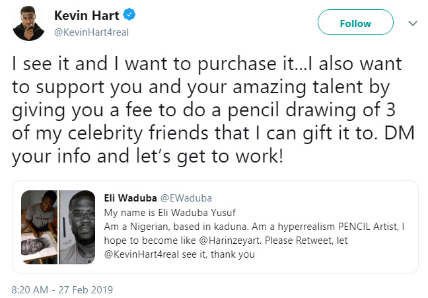
Task: Expand the tweet options chevron menu
Action: tap(413, 23)
